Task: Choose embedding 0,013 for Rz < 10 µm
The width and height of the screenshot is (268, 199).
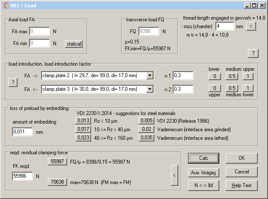Action: [x=83, y=121]
